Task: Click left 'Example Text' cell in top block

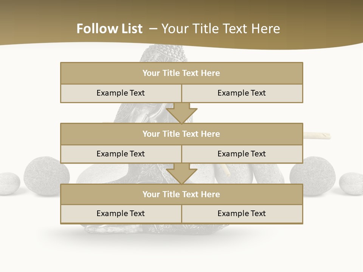Action: (121, 93)
